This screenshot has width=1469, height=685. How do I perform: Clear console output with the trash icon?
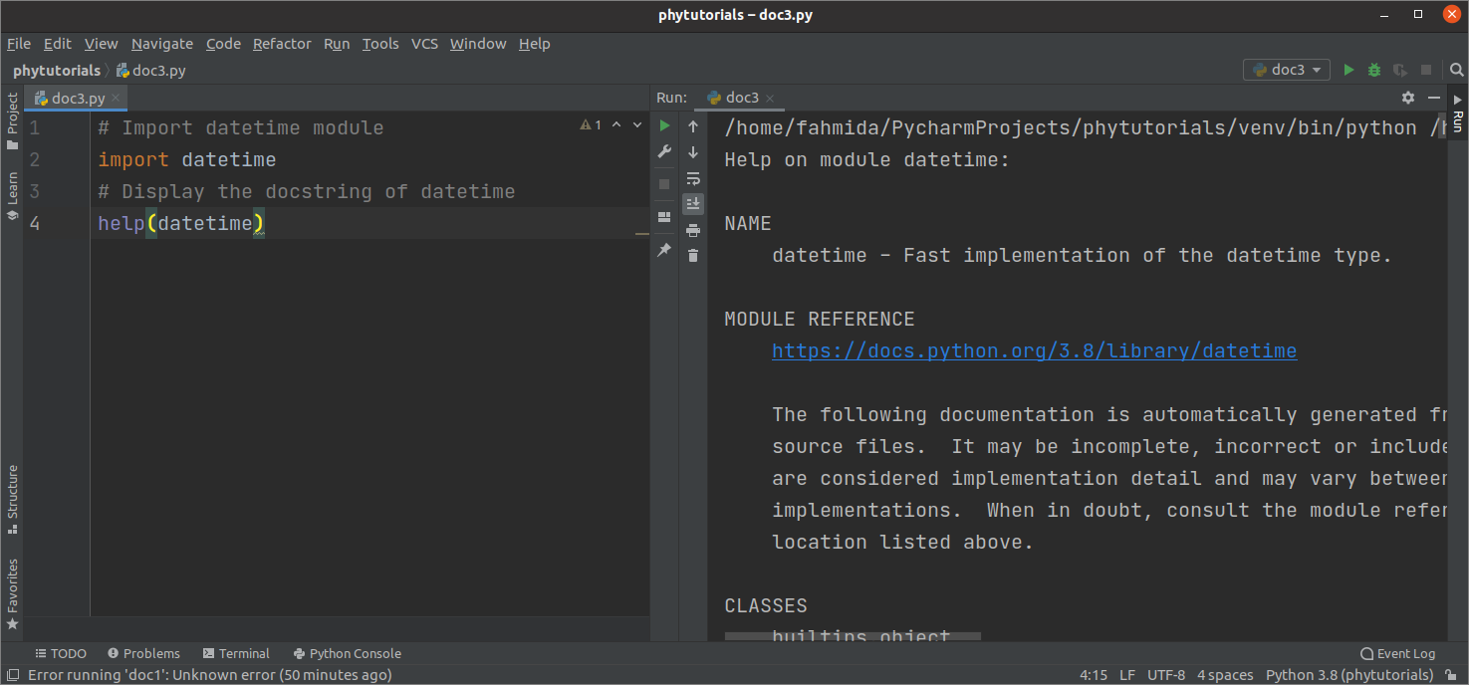693,256
